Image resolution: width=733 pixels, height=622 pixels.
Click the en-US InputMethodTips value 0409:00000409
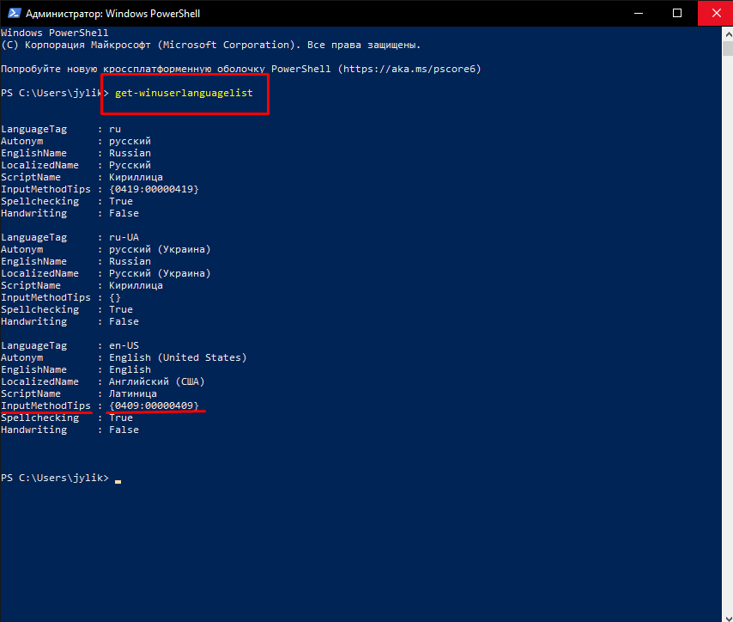[154, 406]
